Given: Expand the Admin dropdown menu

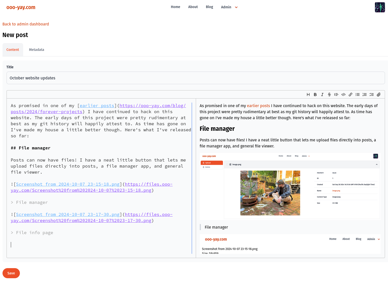Looking at the screenshot, I should (x=229, y=7).
